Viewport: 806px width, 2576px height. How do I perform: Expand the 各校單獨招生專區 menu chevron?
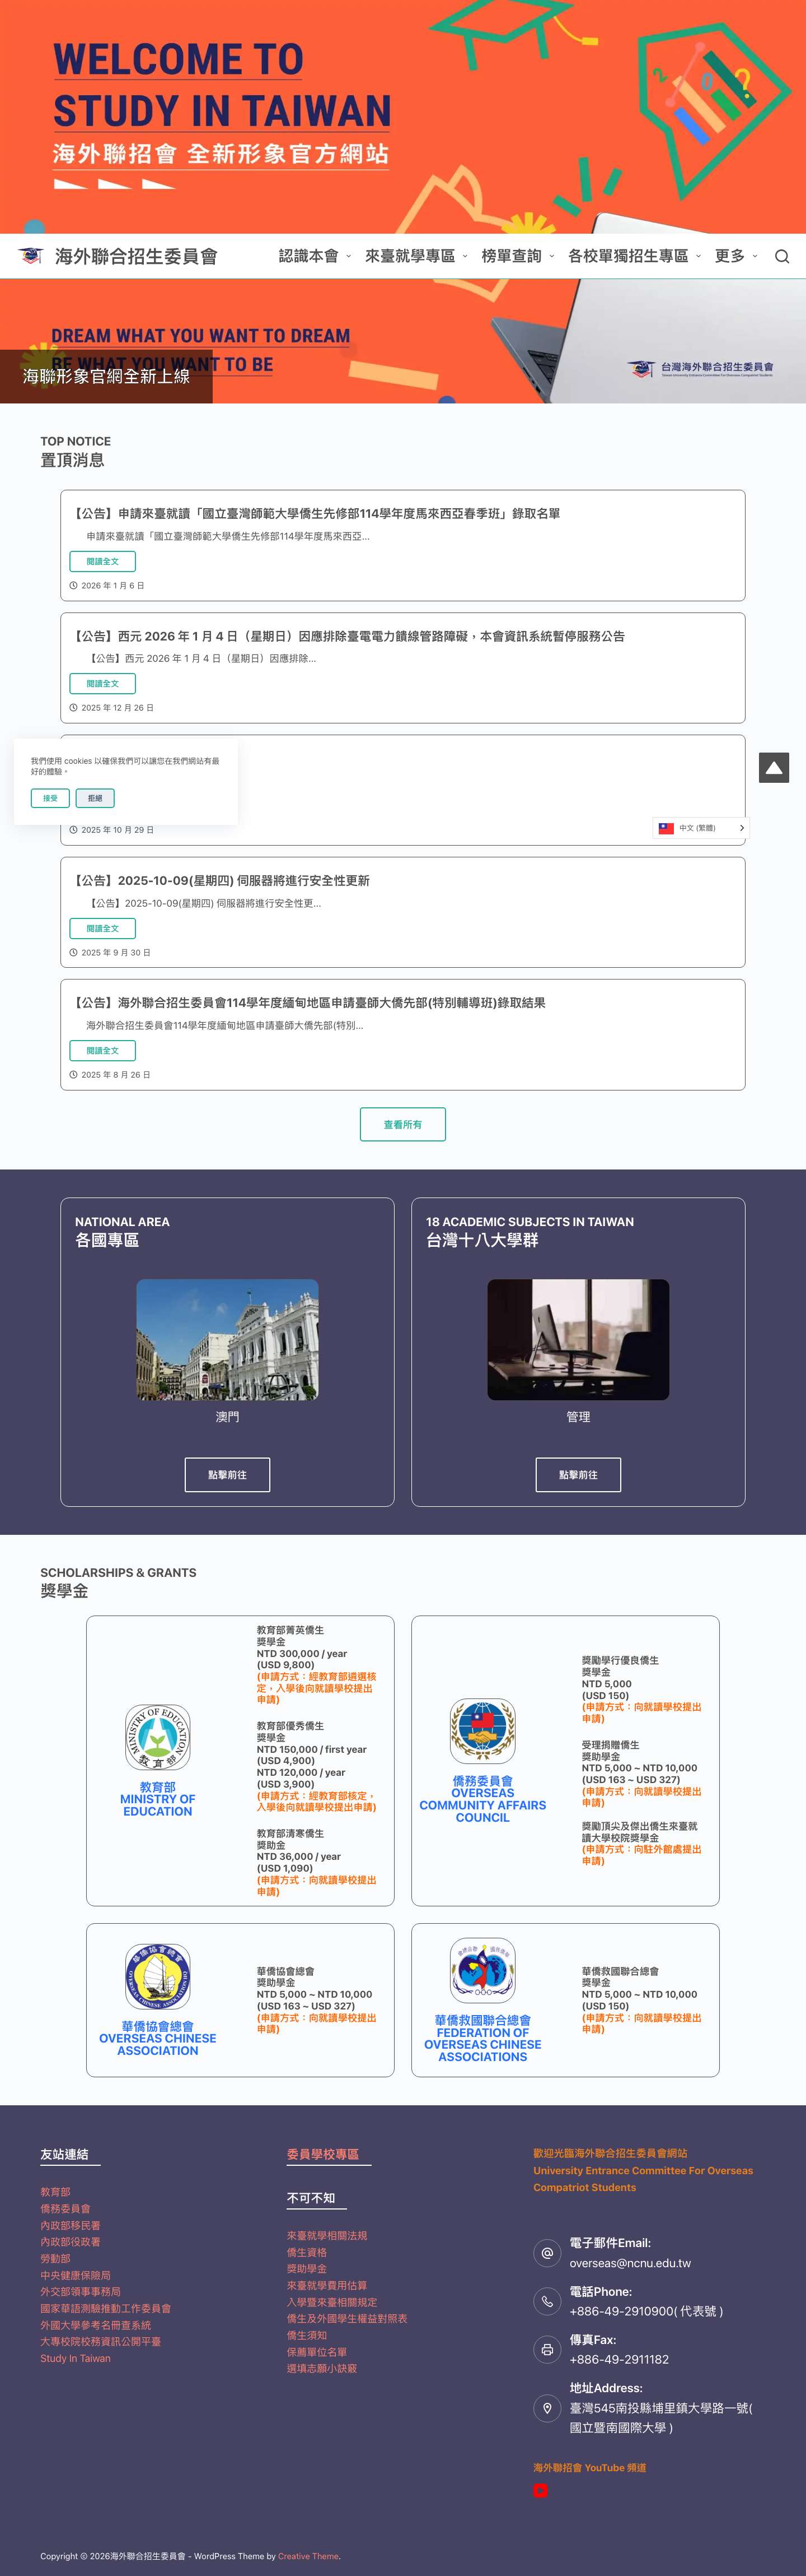[698, 257]
